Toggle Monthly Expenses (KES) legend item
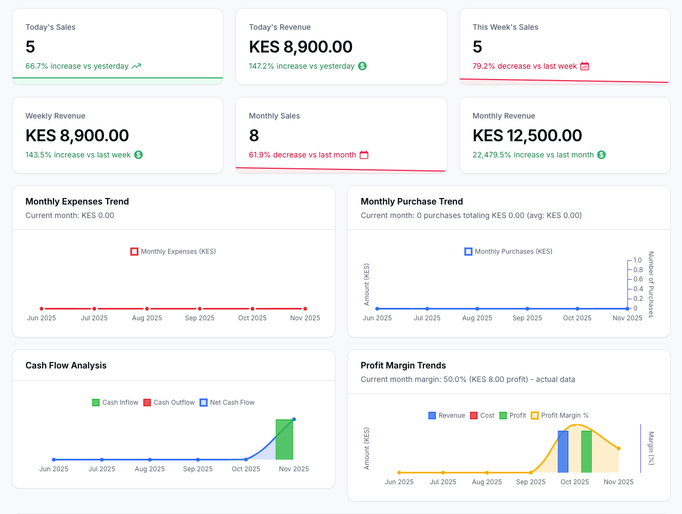This screenshot has height=514, width=682. tap(173, 252)
